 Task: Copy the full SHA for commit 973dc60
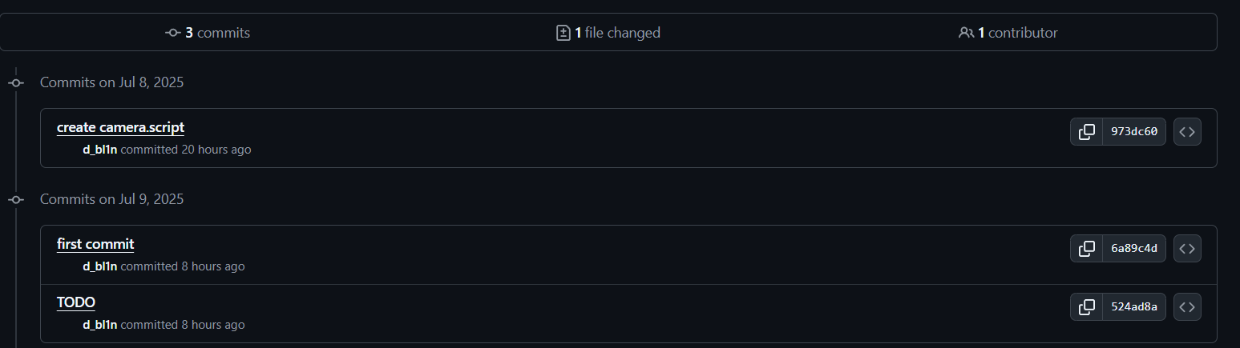tap(1086, 132)
